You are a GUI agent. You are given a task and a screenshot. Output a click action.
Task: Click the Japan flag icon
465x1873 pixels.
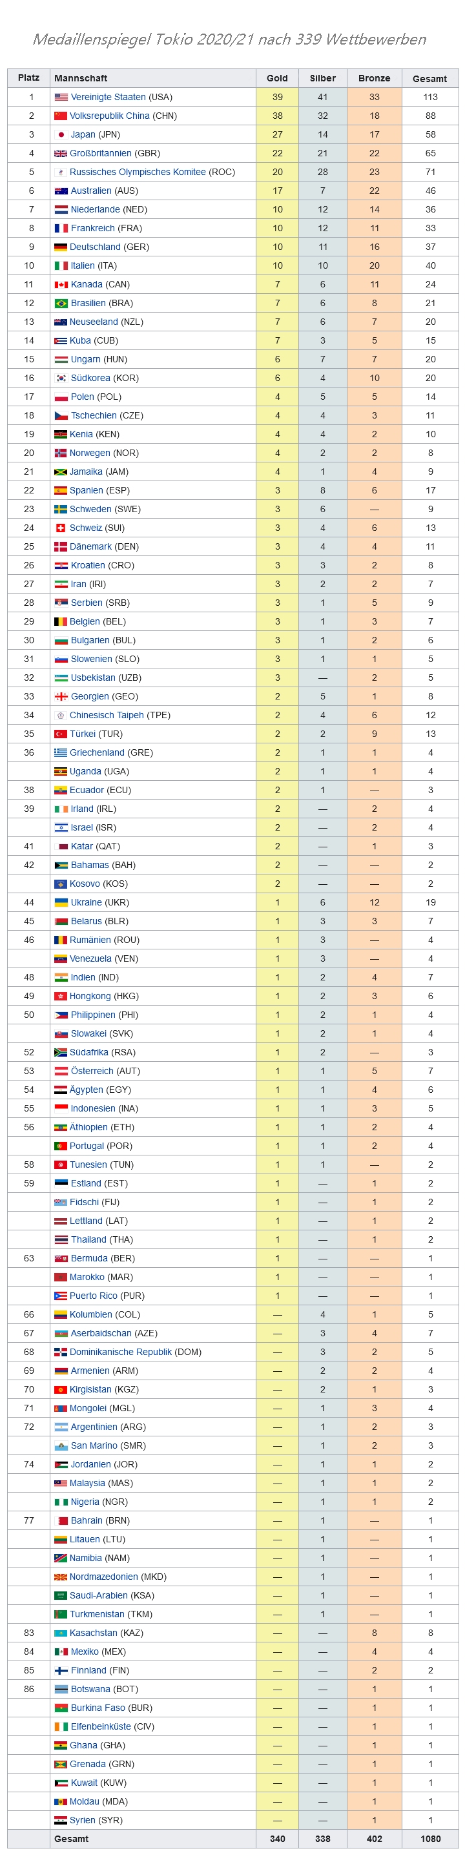pos(61,134)
